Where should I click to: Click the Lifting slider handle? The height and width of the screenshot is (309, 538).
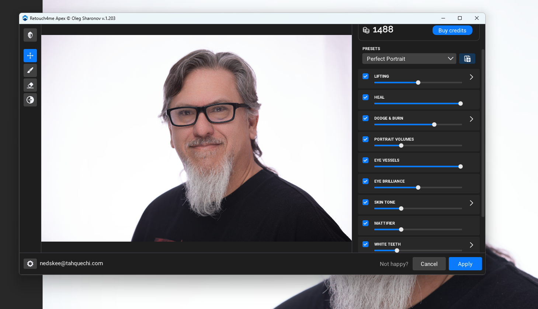418,82
